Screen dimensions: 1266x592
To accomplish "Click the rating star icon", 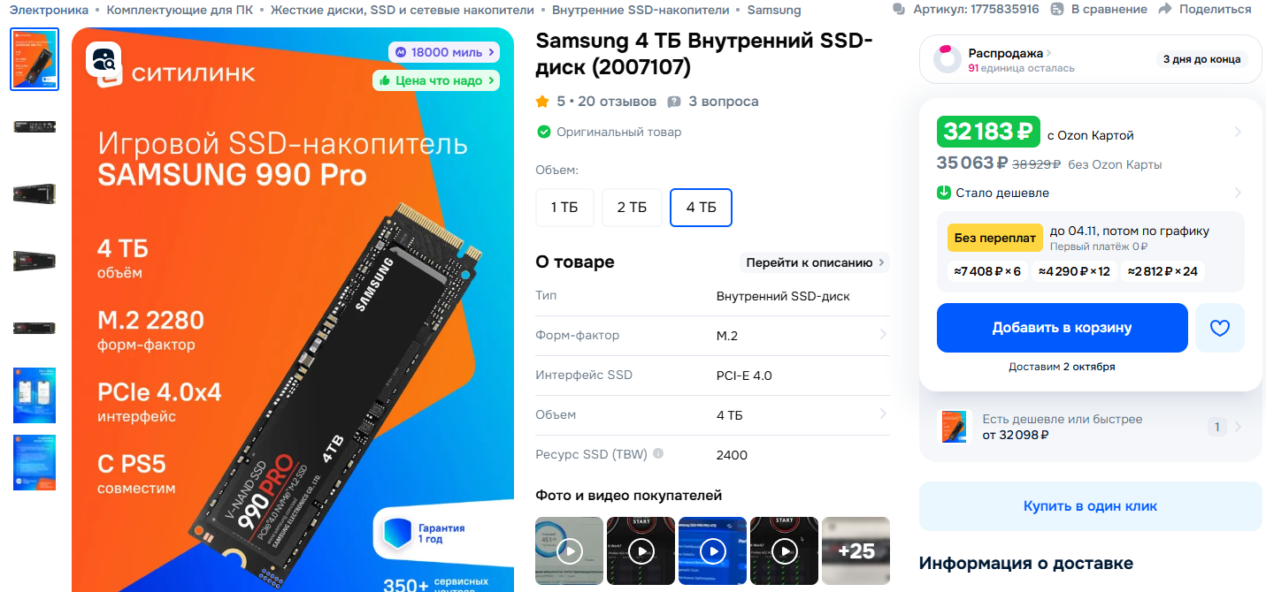I will (542, 102).
